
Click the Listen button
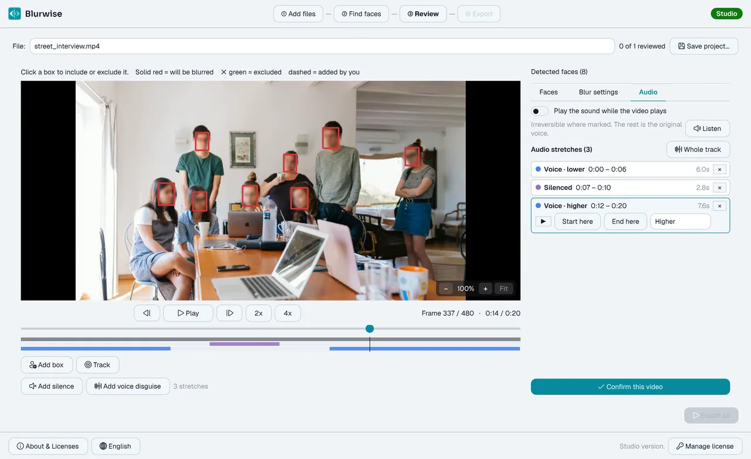click(708, 129)
